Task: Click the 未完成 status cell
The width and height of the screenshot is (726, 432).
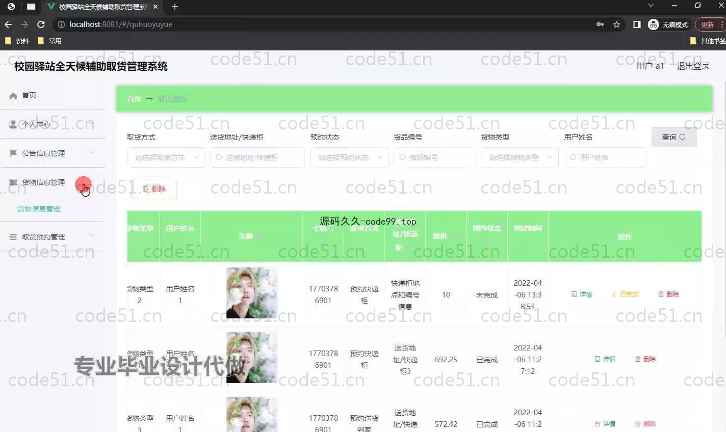Action: pos(487,295)
